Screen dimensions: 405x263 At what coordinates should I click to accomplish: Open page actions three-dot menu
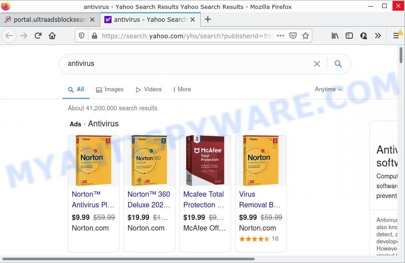pos(281,36)
